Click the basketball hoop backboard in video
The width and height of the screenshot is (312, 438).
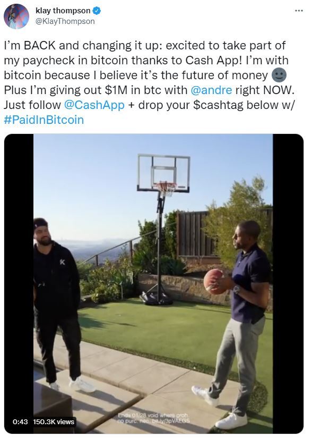[163, 173]
